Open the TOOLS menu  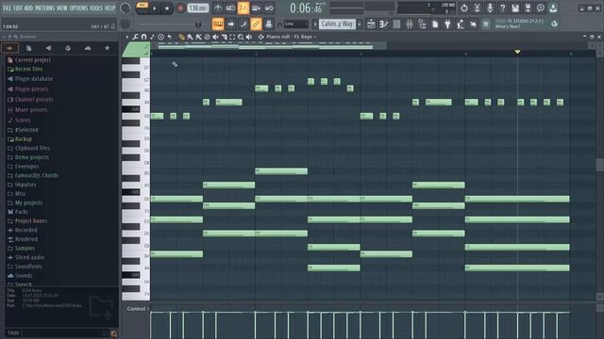tap(96, 8)
